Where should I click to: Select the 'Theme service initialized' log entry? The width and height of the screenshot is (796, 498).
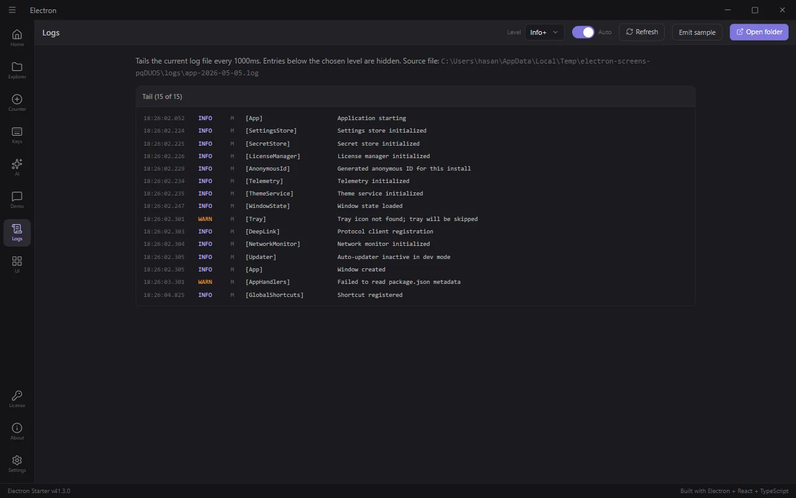coord(380,194)
